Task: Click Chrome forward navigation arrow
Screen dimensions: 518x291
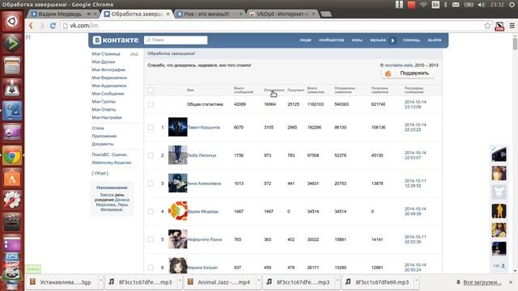Action: pyautogui.click(x=42, y=25)
